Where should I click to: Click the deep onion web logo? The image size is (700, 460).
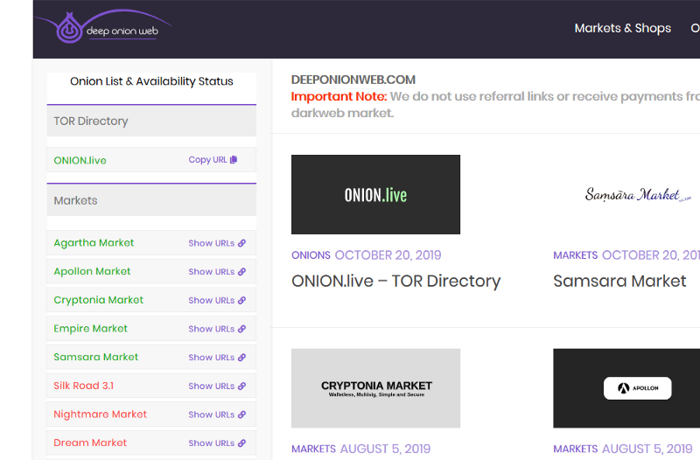pos(103,27)
